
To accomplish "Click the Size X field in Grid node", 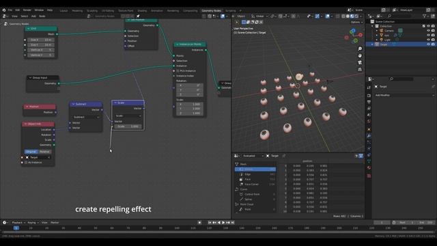I will [41, 40].
